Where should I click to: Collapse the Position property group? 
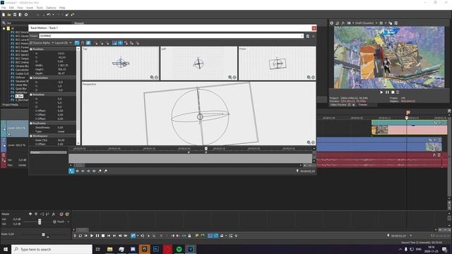31,49
